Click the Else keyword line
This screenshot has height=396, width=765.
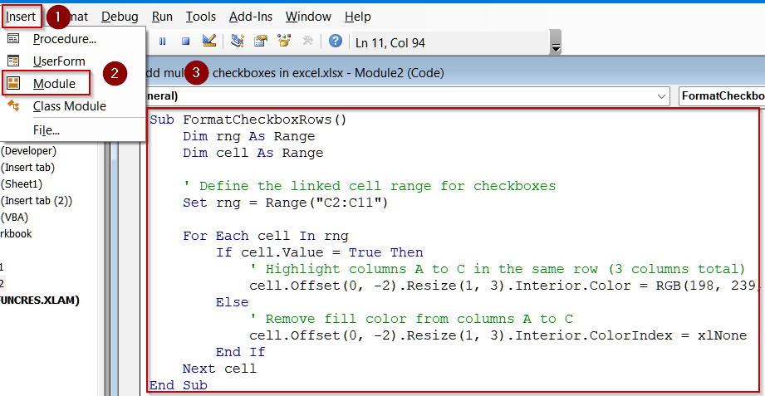point(233,302)
